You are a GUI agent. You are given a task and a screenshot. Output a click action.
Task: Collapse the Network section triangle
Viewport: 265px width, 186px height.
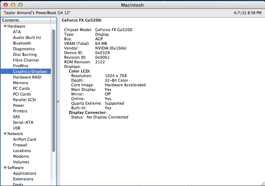(x=5, y=134)
